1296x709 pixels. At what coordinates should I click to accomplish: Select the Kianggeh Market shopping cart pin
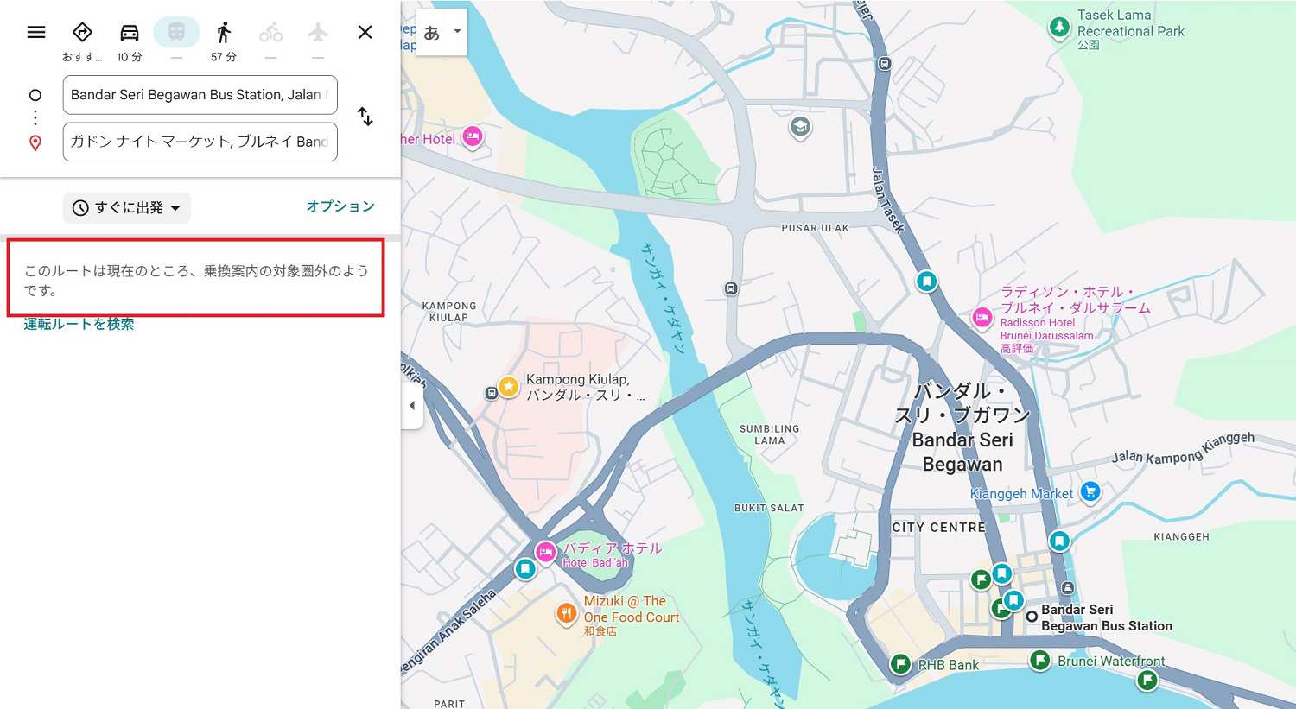[1090, 491]
